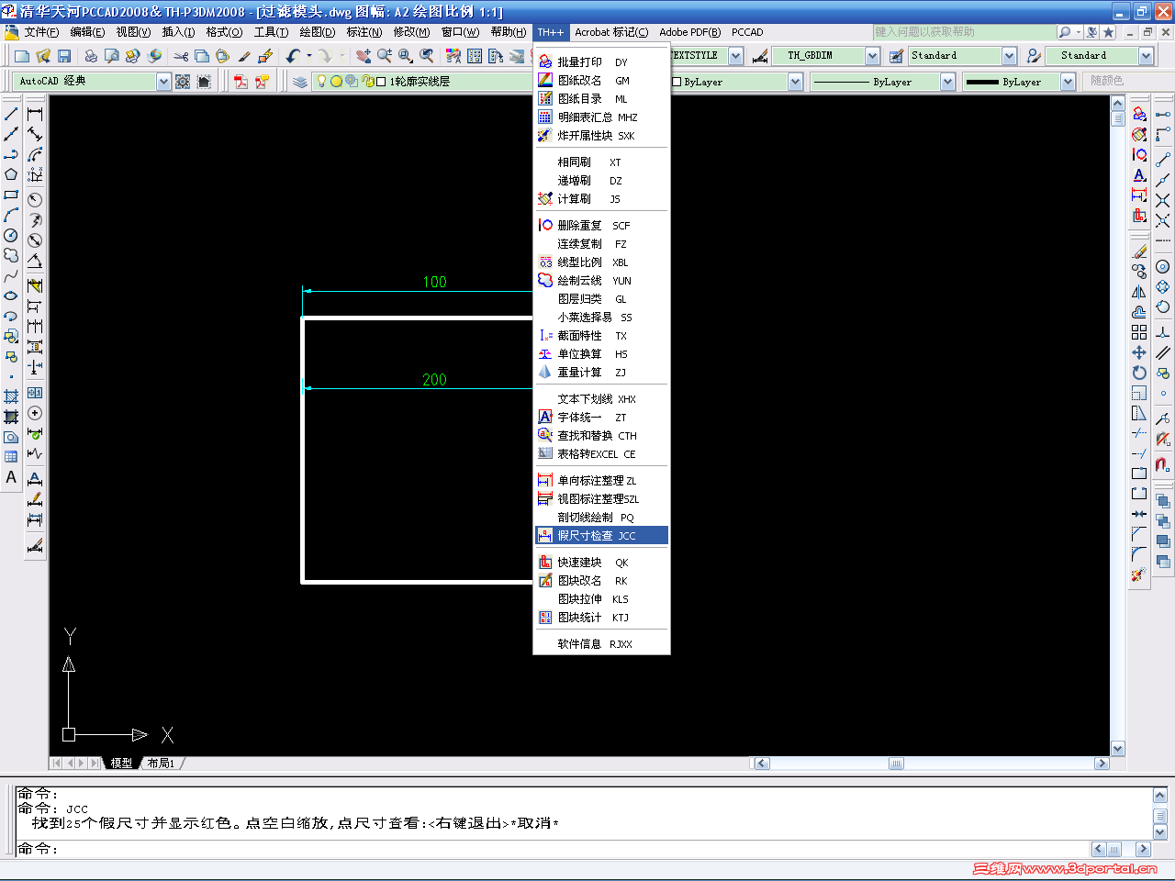Image resolution: width=1175 pixels, height=881 pixels.
Task: Toggle layer freeze in current viewport icon
Action: click(352, 82)
